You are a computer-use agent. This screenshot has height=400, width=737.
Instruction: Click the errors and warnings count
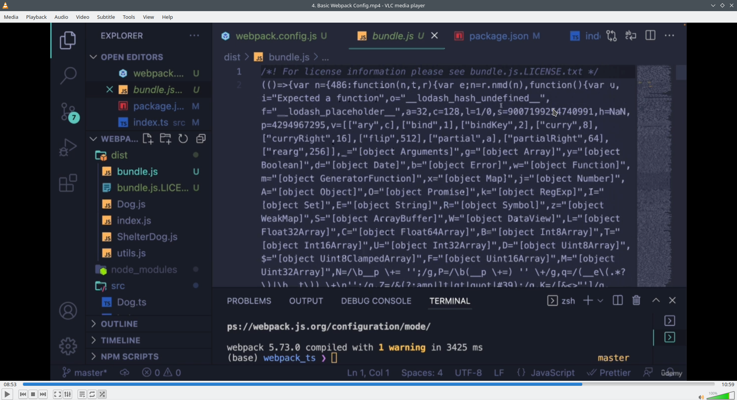coord(162,373)
